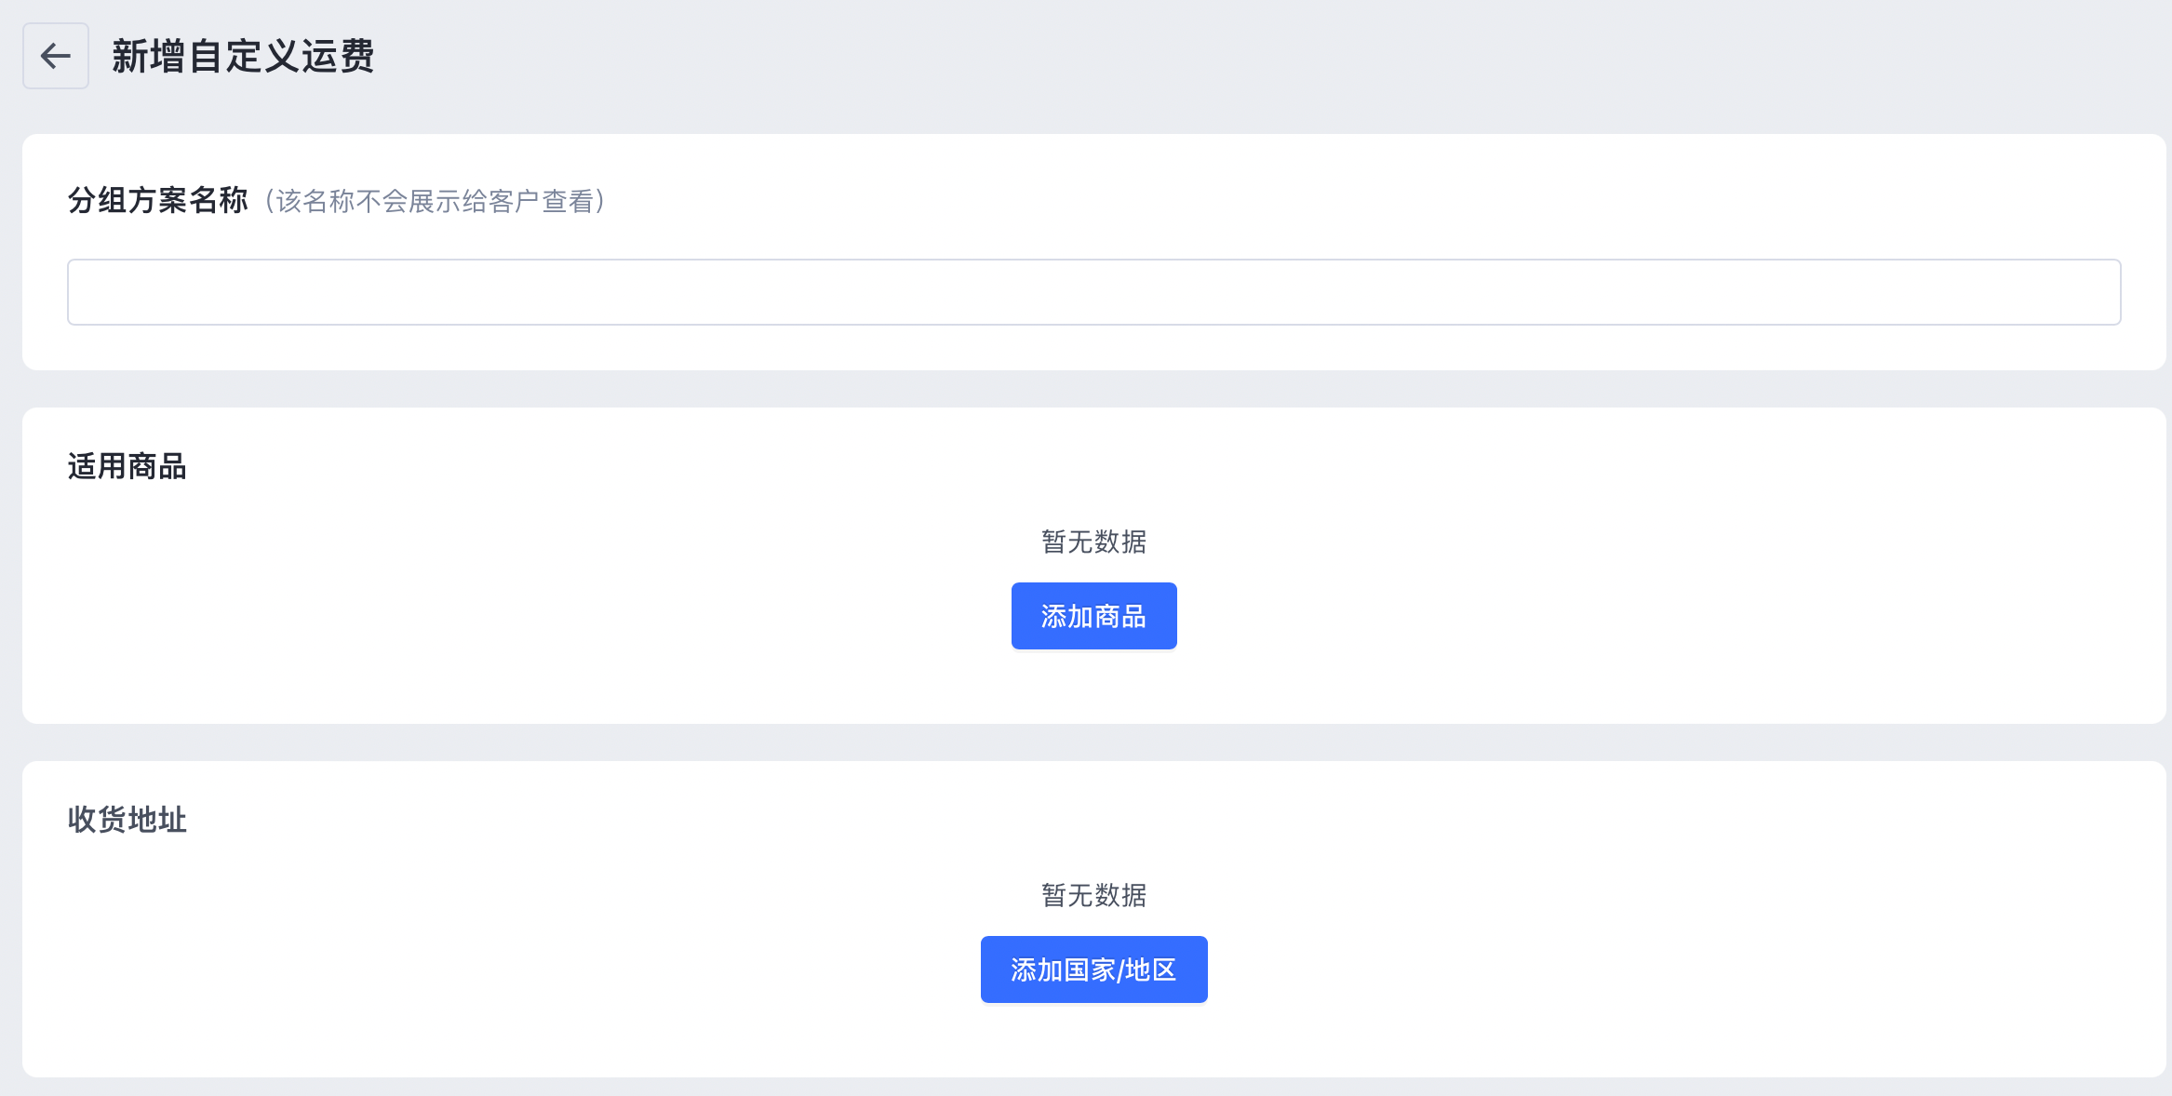The width and height of the screenshot is (2172, 1096).
Task: Focus the 分组方案名称 text input
Action: coord(1093,292)
